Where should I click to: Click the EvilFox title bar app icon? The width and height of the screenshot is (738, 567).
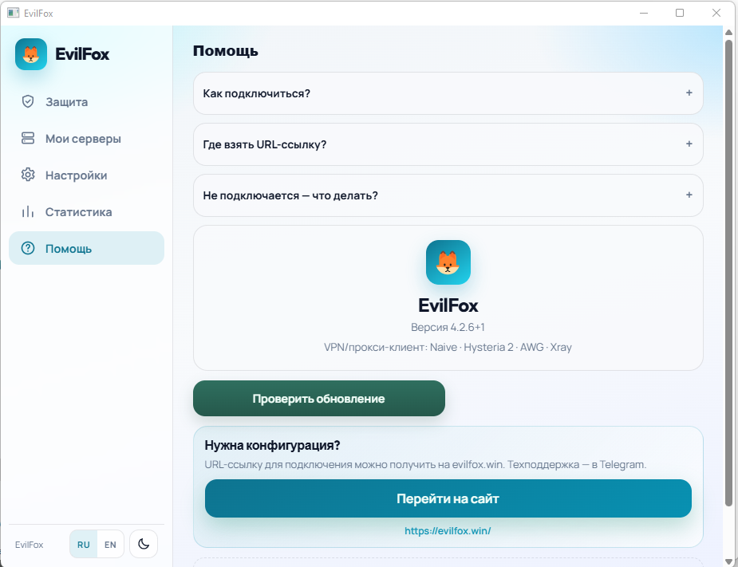pyautogui.click(x=14, y=14)
